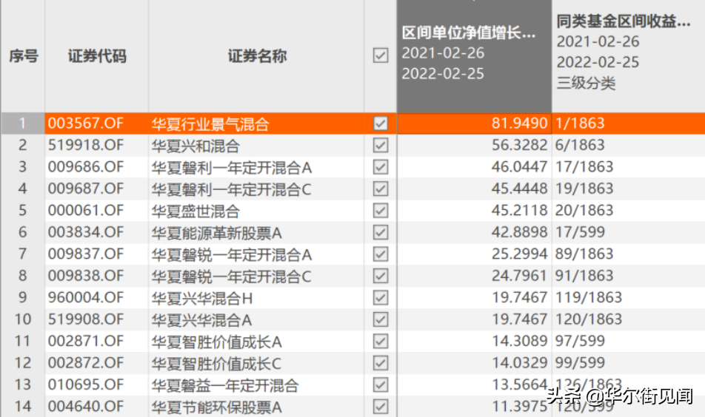This screenshot has width=705, height=417.
Task: Select code 003567.OF
Action: click(x=85, y=123)
